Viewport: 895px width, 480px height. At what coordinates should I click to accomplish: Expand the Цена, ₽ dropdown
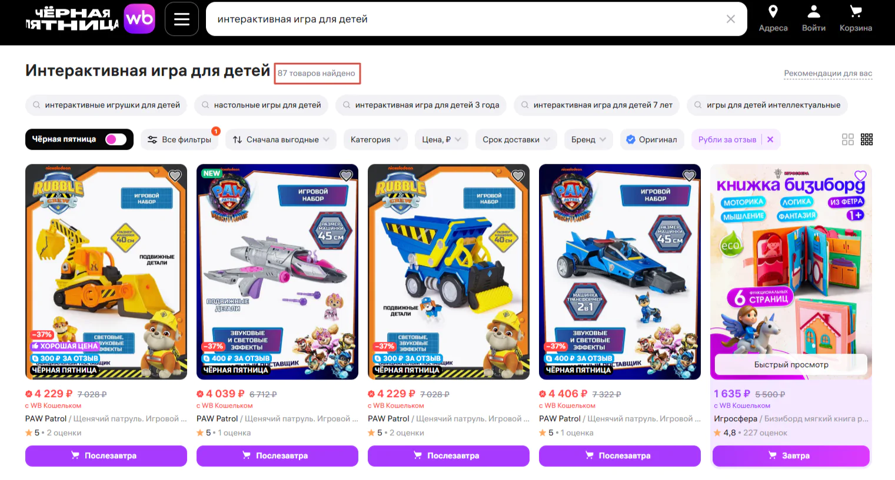pos(441,139)
